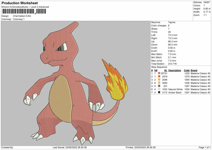Select stitch count '221' in row 5
The width and height of the screenshot is (212, 150).
click(165, 86)
